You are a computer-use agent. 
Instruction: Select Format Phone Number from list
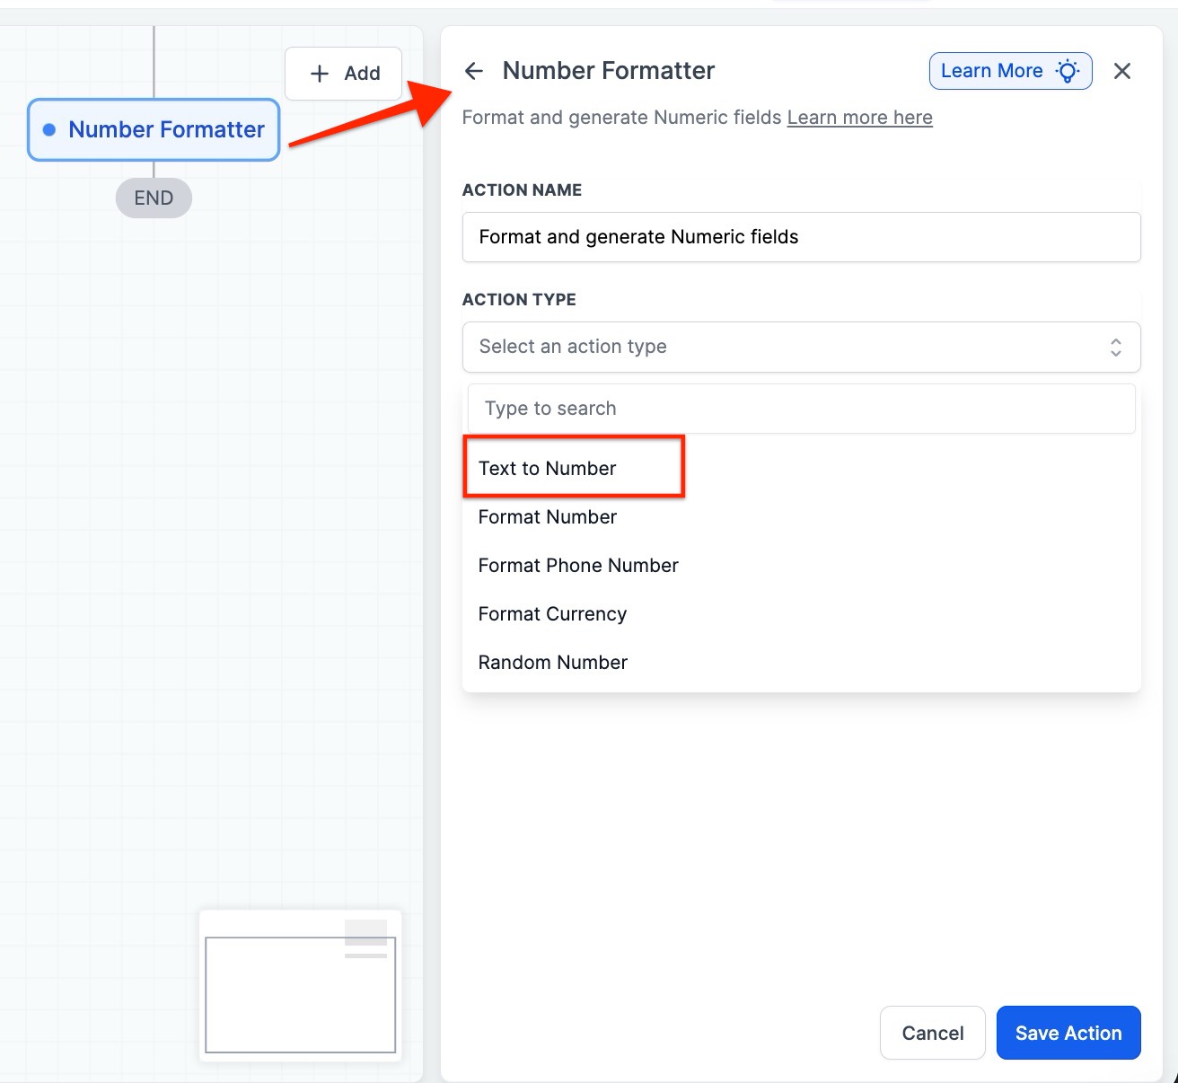[578, 566]
